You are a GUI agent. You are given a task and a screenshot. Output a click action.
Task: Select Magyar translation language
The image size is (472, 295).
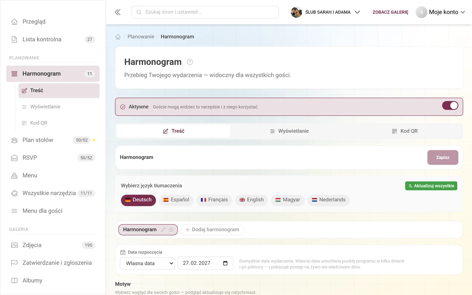(x=288, y=200)
